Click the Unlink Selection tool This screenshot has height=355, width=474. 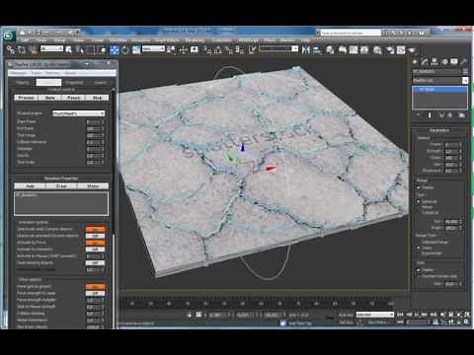[x=22, y=49]
